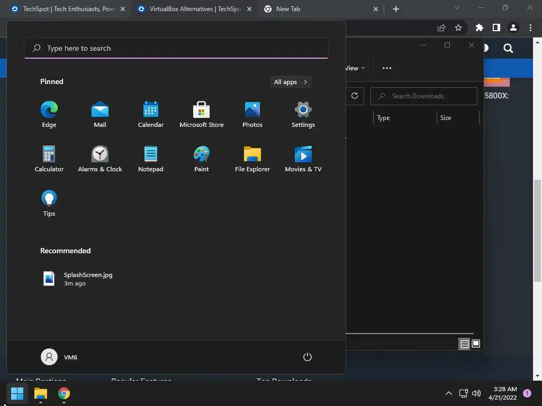Image resolution: width=542 pixels, height=406 pixels.
Task: Focus the Type here to search box
Action: 176,48
